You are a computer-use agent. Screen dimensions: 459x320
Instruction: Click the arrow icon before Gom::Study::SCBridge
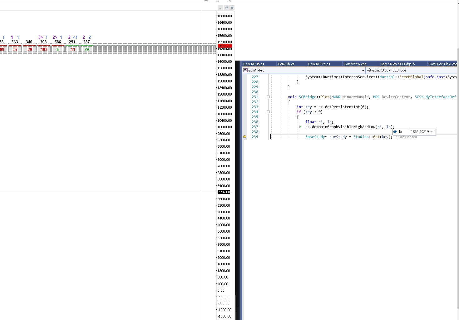(x=369, y=70)
